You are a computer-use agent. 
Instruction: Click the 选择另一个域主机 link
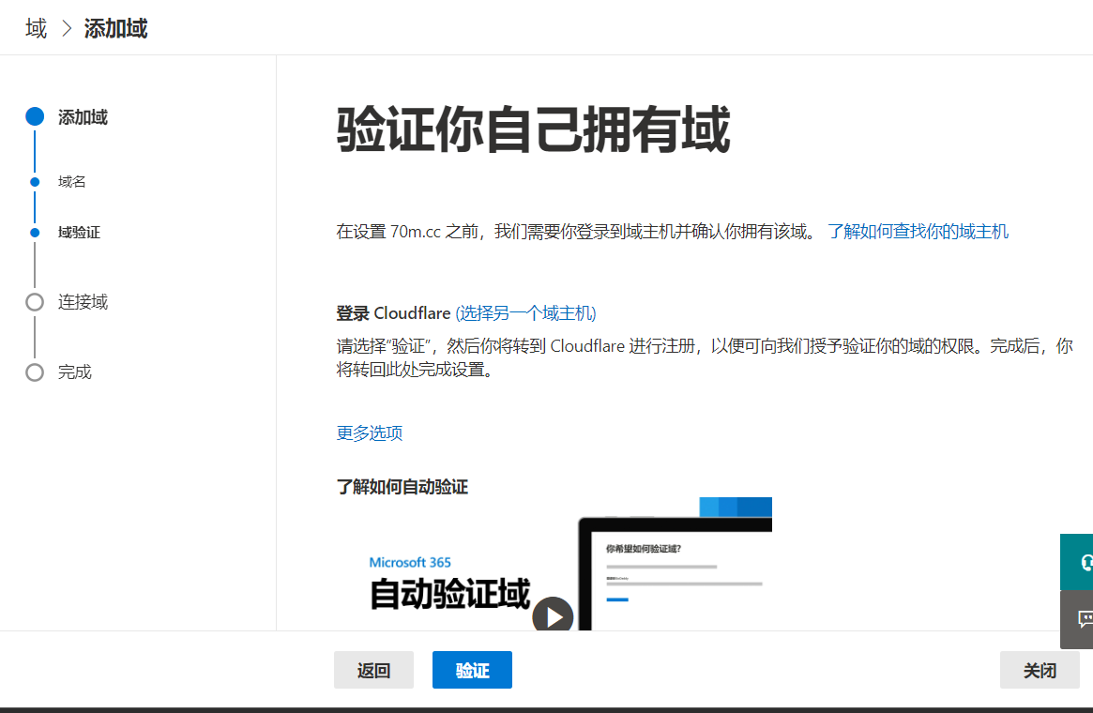(x=525, y=313)
